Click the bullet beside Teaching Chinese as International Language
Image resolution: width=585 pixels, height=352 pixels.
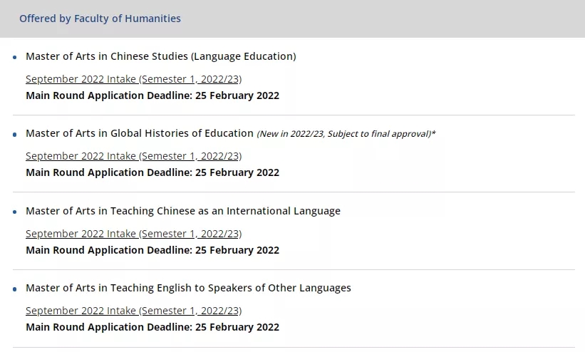point(14,212)
